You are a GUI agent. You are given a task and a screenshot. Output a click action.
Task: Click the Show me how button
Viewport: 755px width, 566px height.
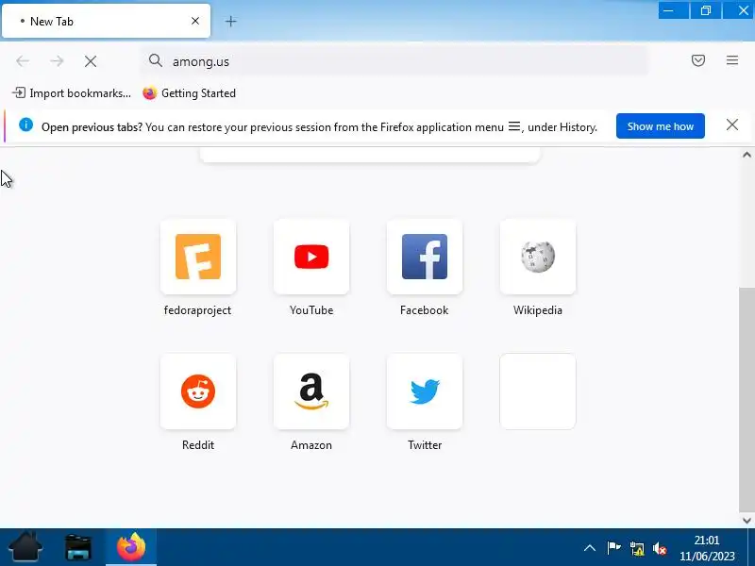(660, 126)
